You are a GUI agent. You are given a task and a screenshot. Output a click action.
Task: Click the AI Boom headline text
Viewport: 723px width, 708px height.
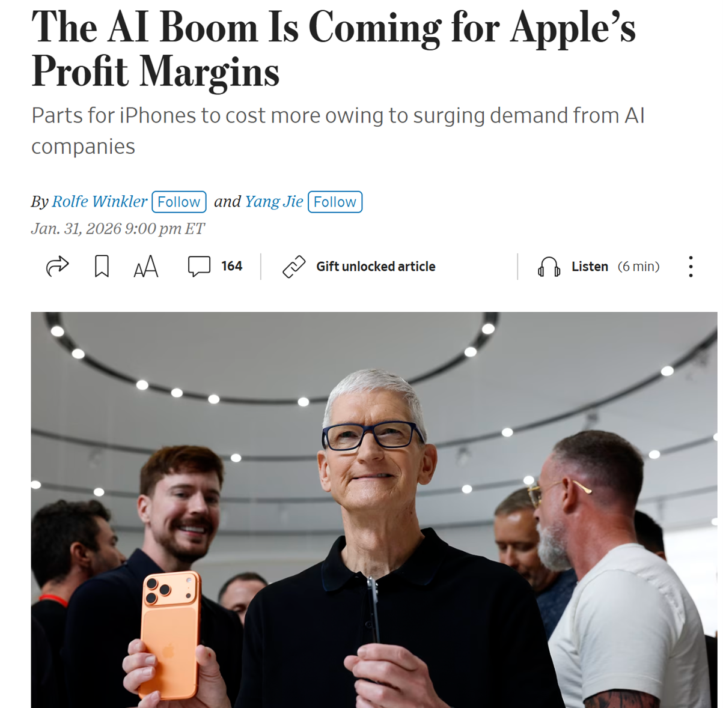[x=334, y=49]
